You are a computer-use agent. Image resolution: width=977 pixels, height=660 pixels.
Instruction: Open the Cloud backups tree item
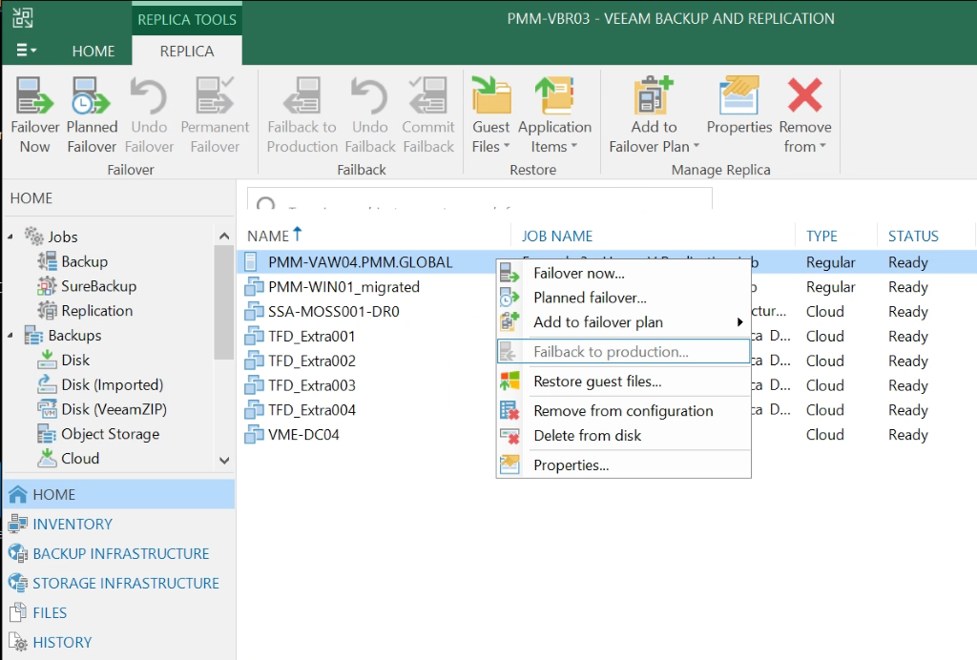pos(68,458)
